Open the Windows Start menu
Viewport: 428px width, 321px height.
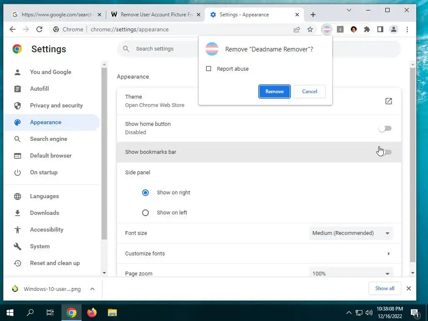pos(10,313)
